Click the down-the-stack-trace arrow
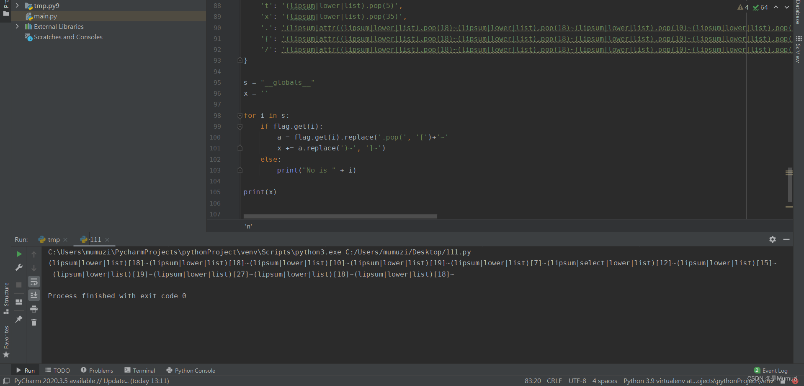This screenshot has width=804, height=386. point(34,268)
